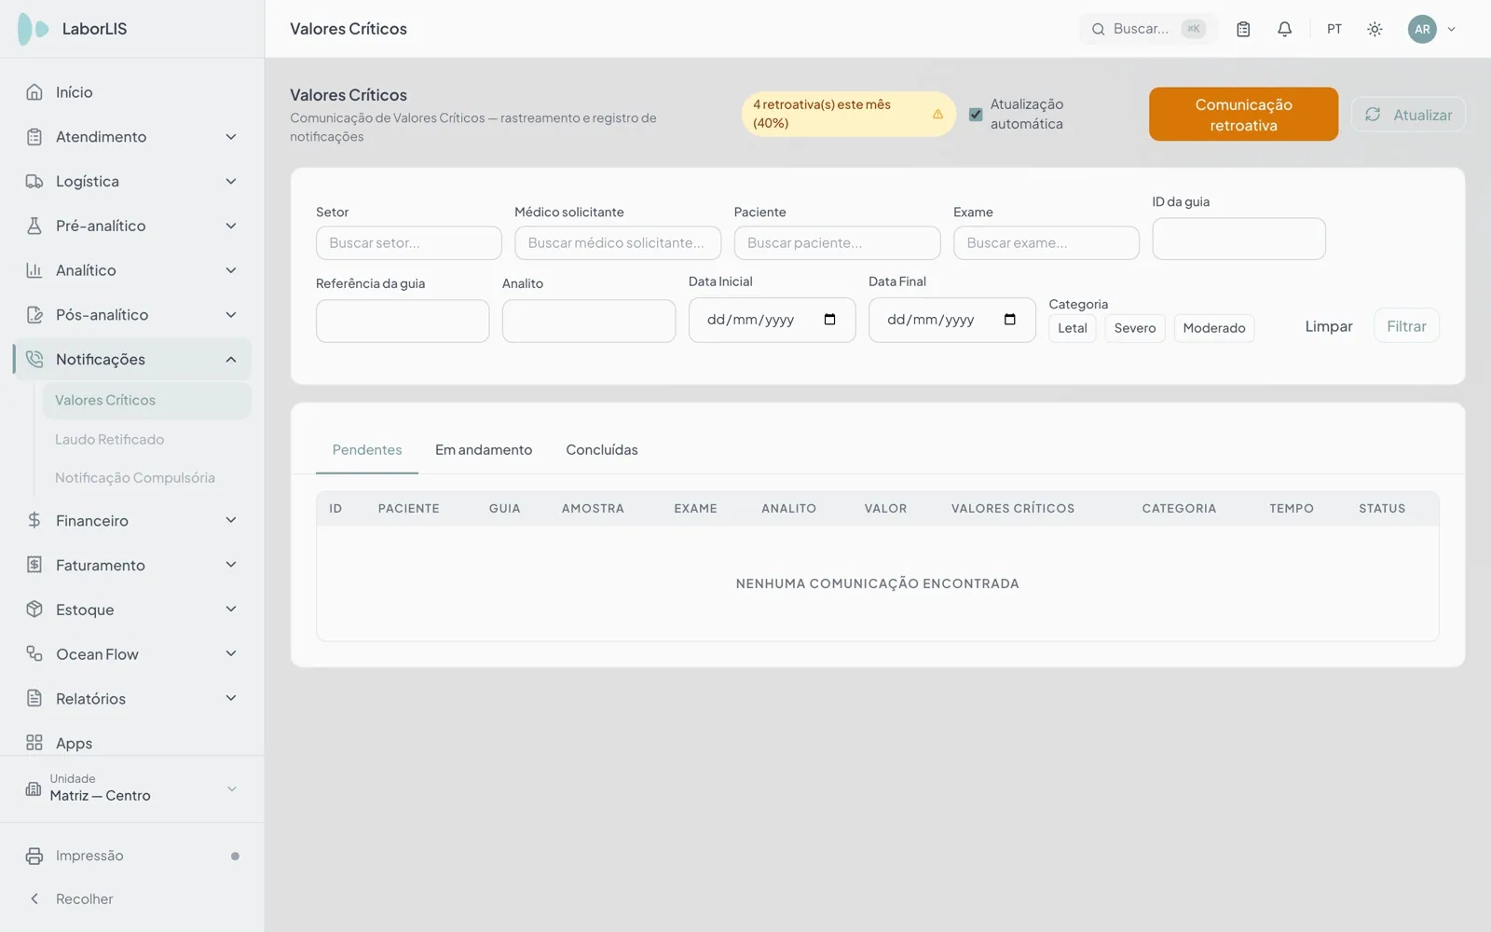Click the Financeiro dollar sign icon
The width and height of the screenshot is (1491, 932).
click(x=34, y=520)
